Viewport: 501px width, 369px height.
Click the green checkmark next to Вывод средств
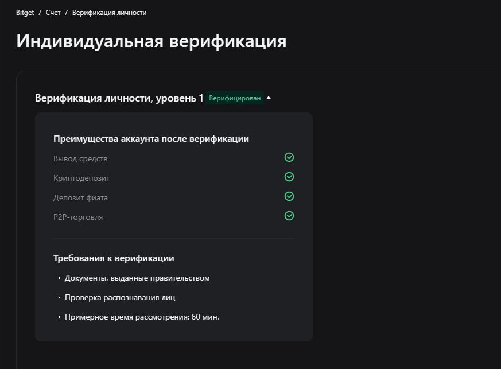(x=289, y=157)
